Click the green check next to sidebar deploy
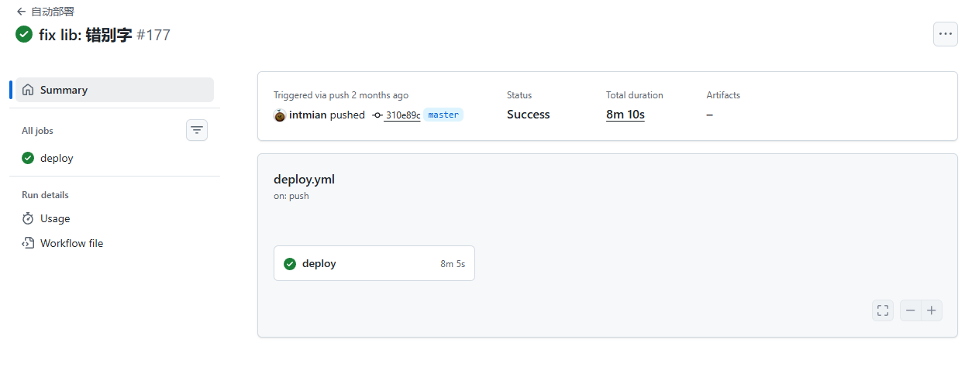965x384 pixels. click(28, 158)
